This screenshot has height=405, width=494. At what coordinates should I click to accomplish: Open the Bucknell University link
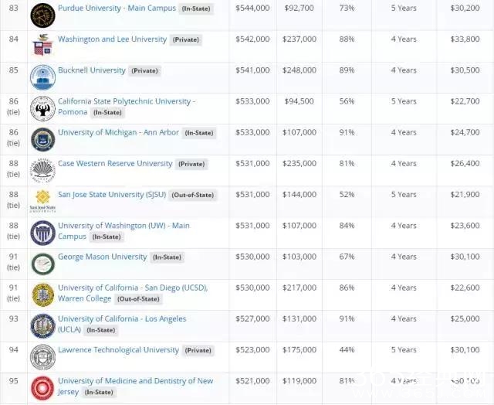pyautogui.click(x=92, y=70)
